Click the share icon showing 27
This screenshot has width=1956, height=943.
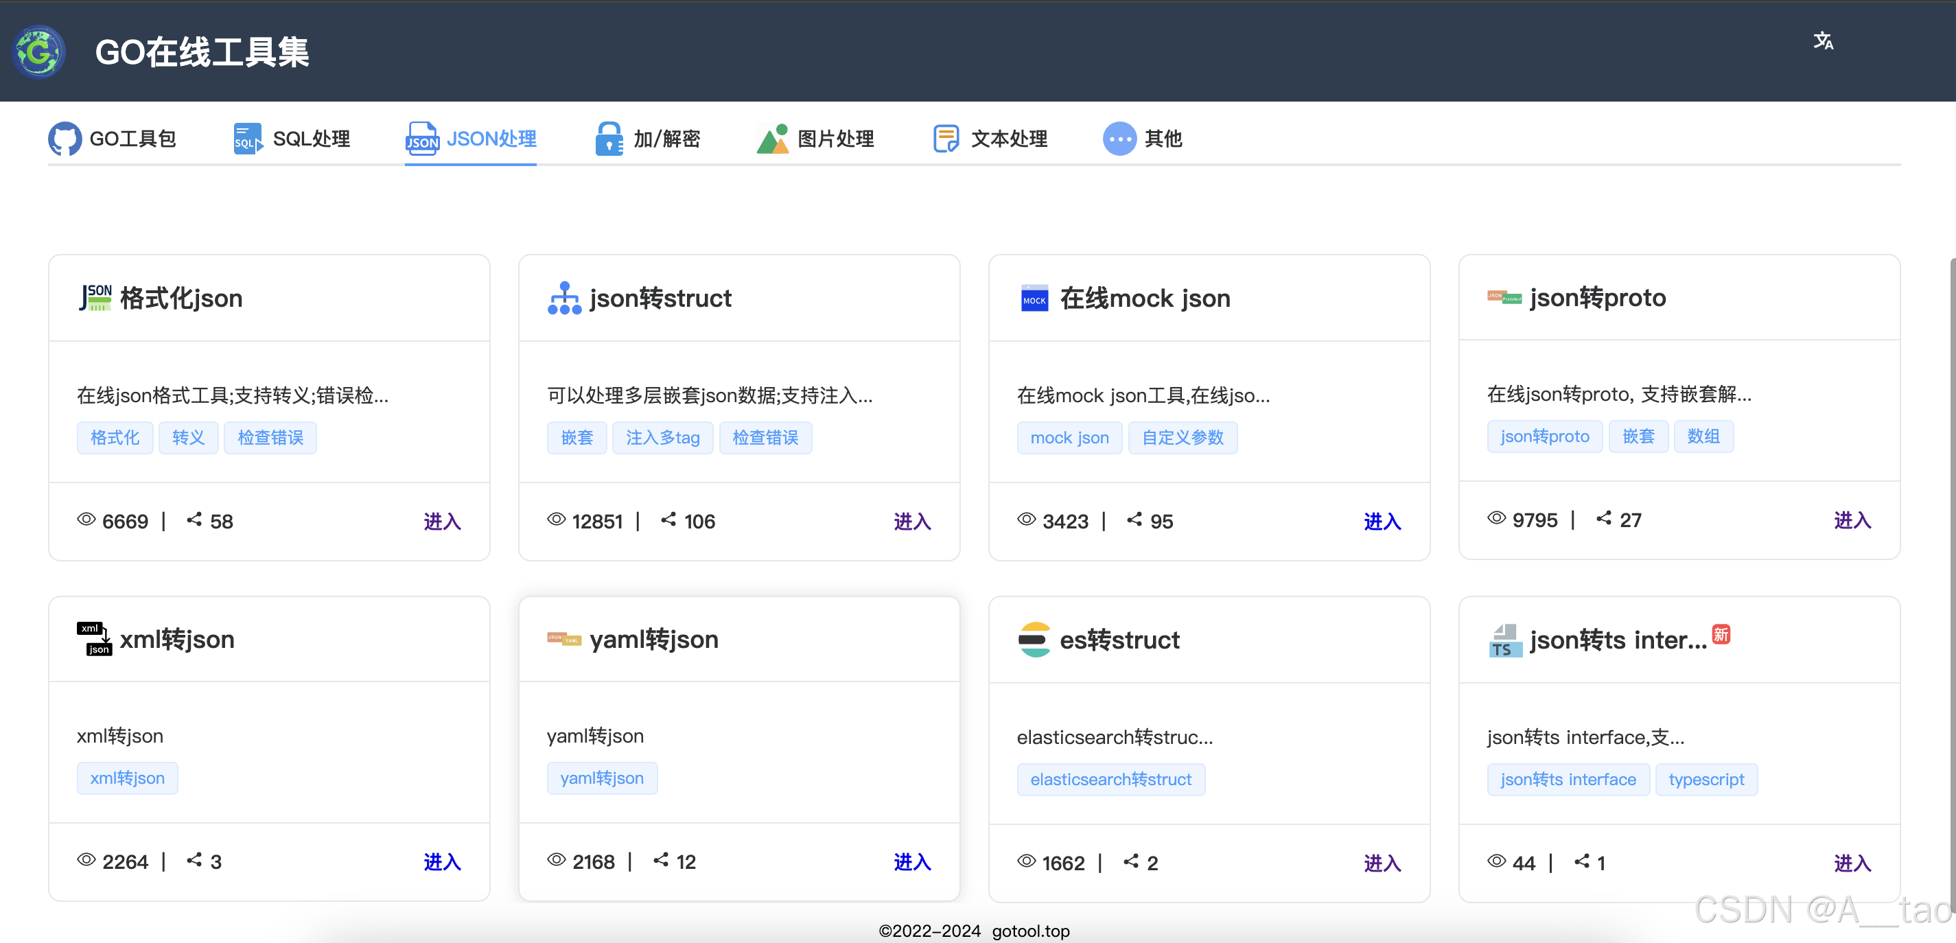tap(1604, 519)
